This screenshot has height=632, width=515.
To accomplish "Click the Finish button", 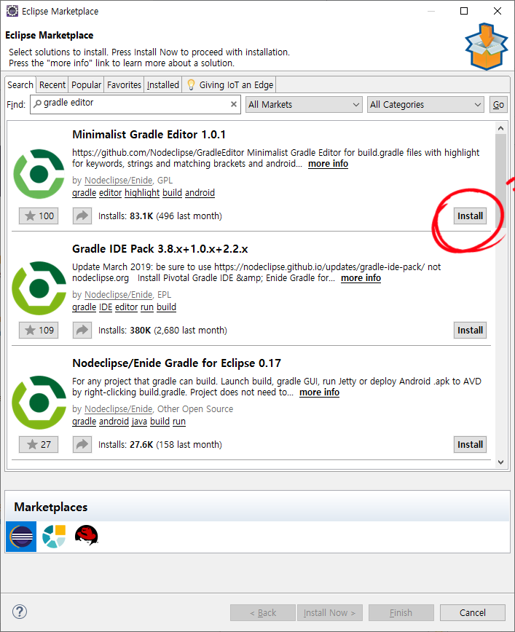I will pos(401,612).
